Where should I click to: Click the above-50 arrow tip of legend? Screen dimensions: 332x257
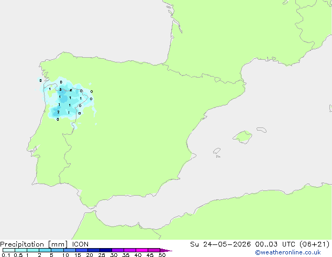166,250
